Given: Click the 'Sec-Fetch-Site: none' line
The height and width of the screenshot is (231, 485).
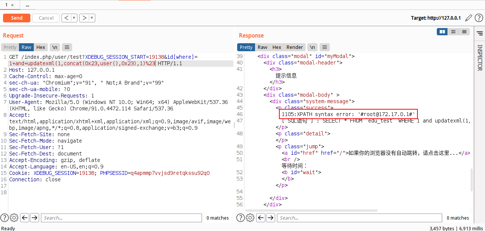Looking at the screenshot, I should [39, 134].
